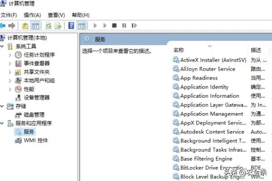Click the blue Help toolbar icon
272x181 pixels.
pos(71,26)
